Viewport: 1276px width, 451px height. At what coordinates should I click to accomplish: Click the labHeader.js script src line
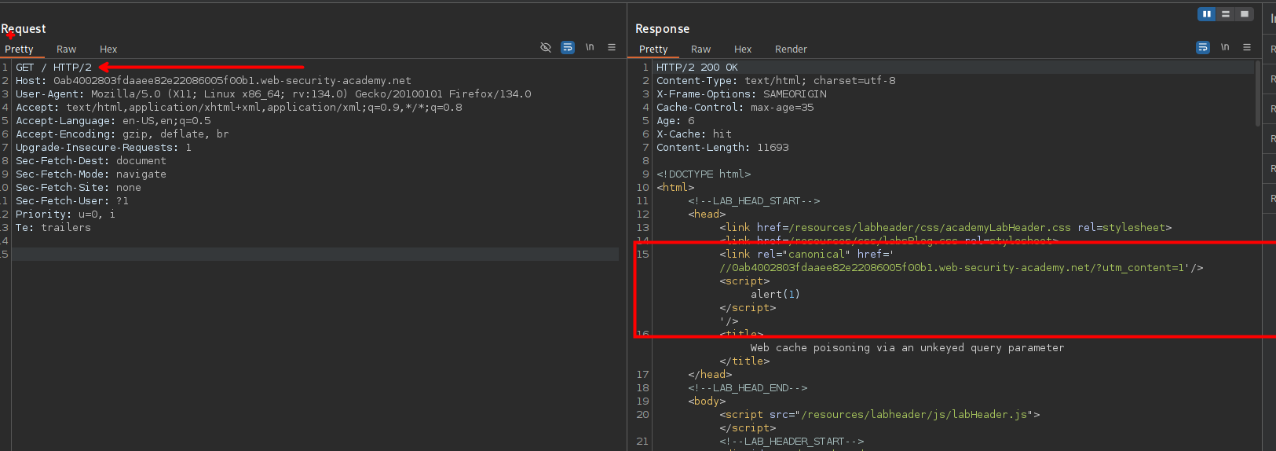[x=879, y=415]
